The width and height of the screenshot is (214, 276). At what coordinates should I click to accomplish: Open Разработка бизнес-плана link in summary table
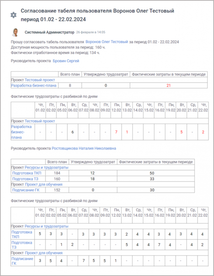(34, 85)
